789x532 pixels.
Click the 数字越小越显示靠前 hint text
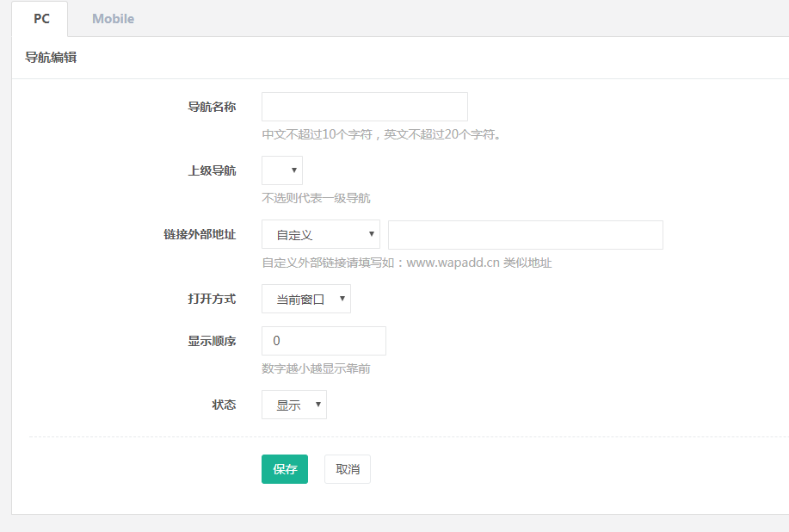tap(316, 368)
